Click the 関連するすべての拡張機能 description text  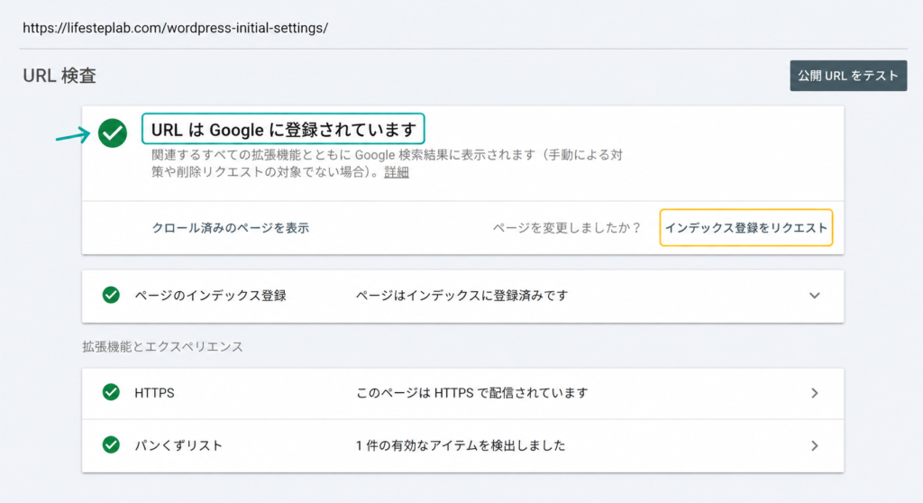pos(387,163)
